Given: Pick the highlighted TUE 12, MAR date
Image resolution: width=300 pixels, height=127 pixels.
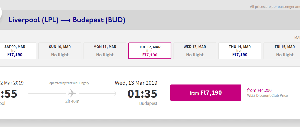Looking at the screenshot, I should tap(150, 51).
